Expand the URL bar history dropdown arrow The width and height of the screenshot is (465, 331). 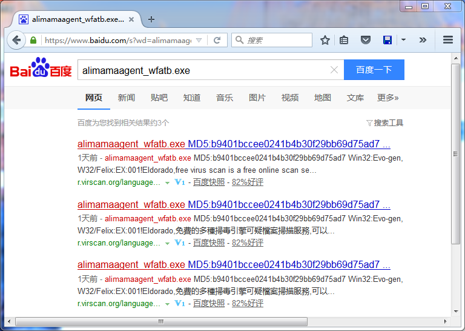[200, 40]
